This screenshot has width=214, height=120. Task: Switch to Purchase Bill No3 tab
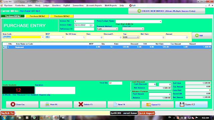62,16
